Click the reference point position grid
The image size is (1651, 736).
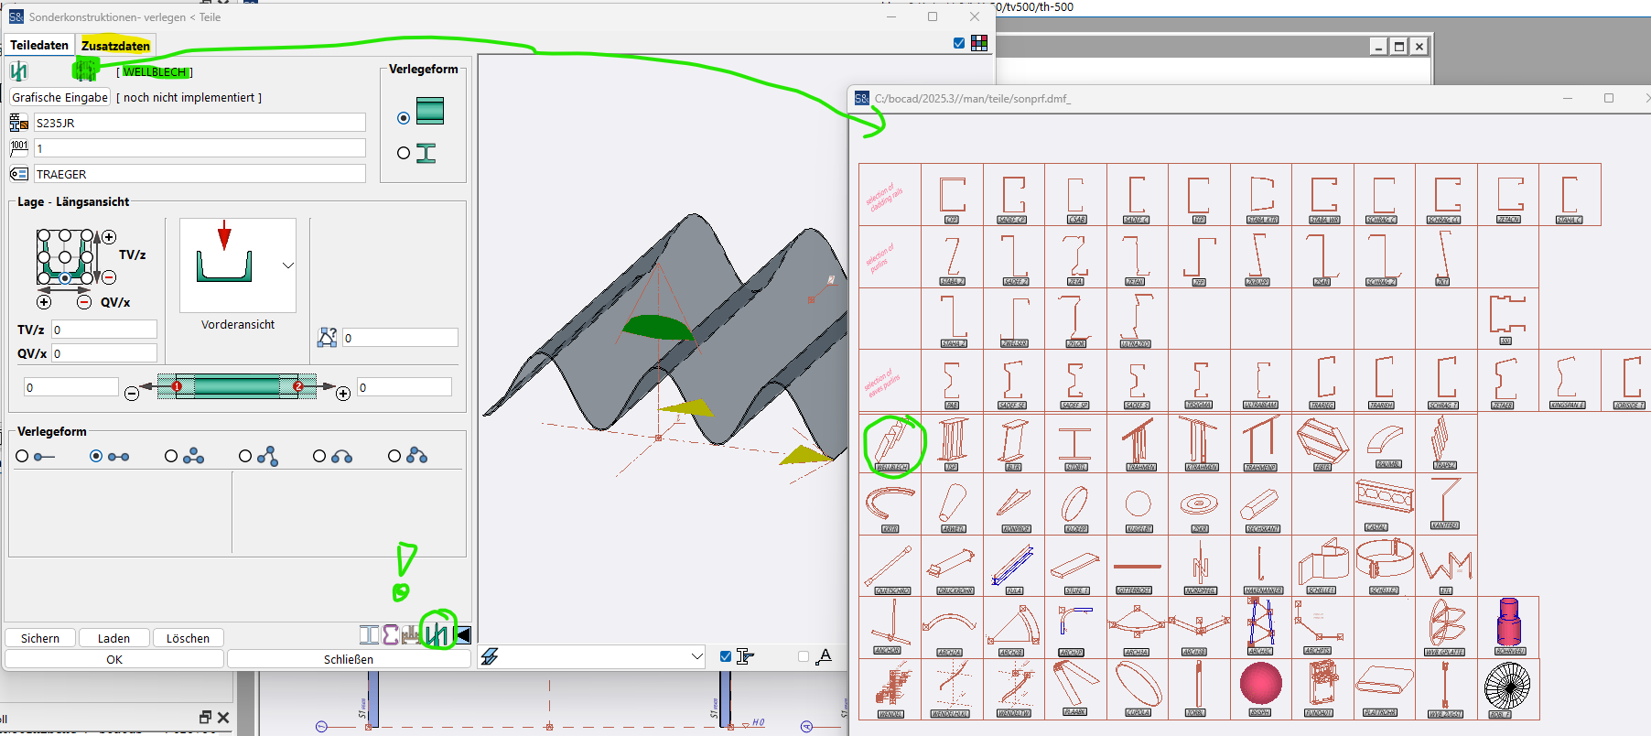point(66,257)
